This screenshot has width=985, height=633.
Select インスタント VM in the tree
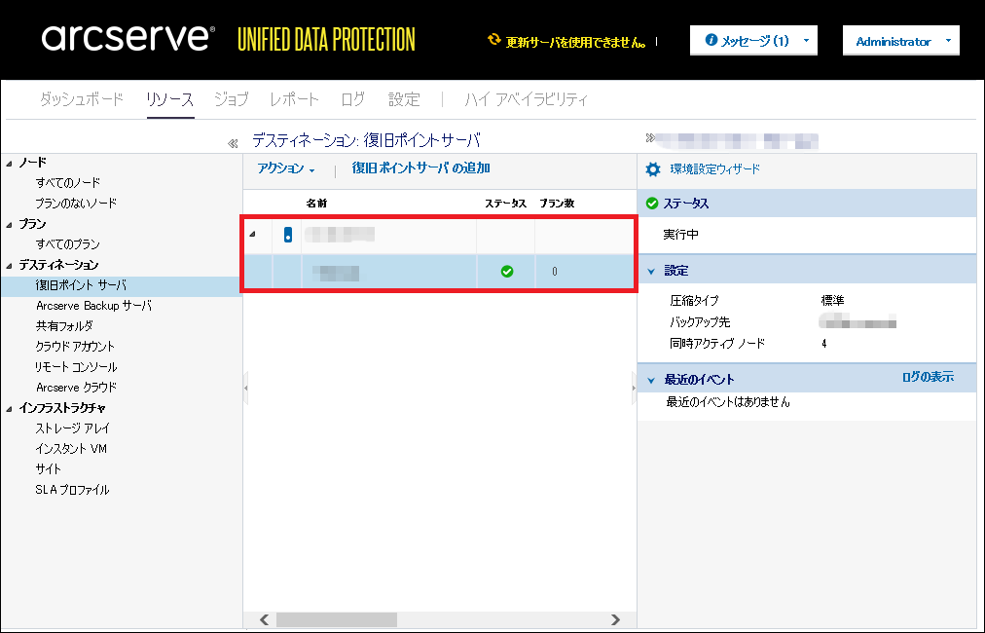pos(72,449)
